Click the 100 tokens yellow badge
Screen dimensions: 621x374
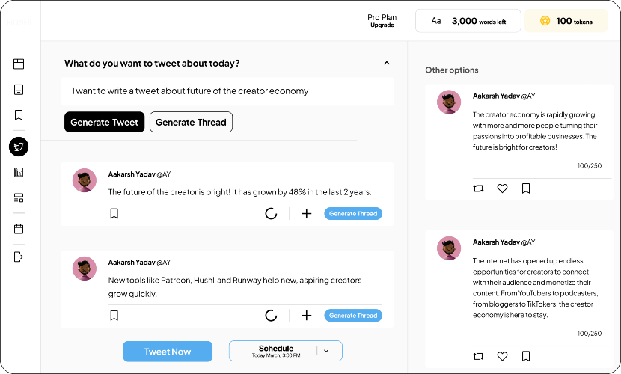pyautogui.click(x=566, y=21)
